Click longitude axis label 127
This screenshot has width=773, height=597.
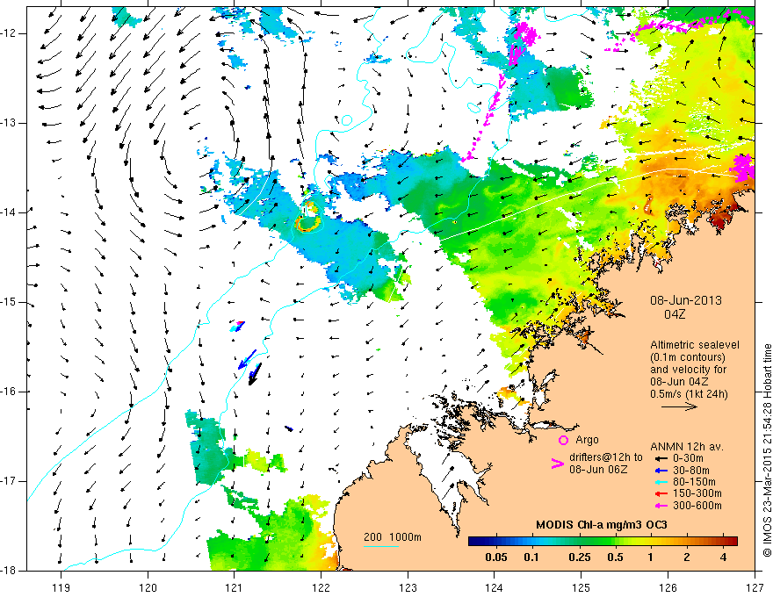click(x=755, y=587)
